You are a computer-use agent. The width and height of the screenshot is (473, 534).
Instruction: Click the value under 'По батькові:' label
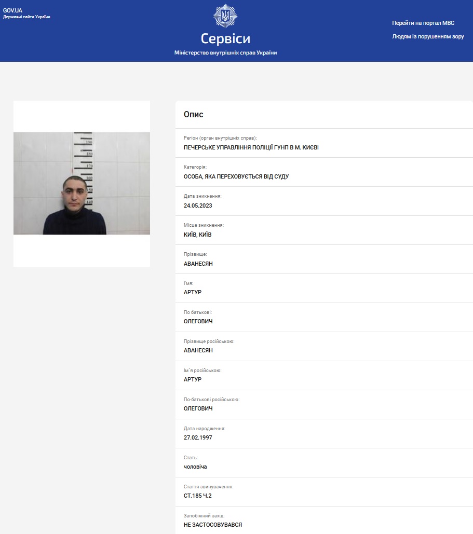(x=198, y=321)
